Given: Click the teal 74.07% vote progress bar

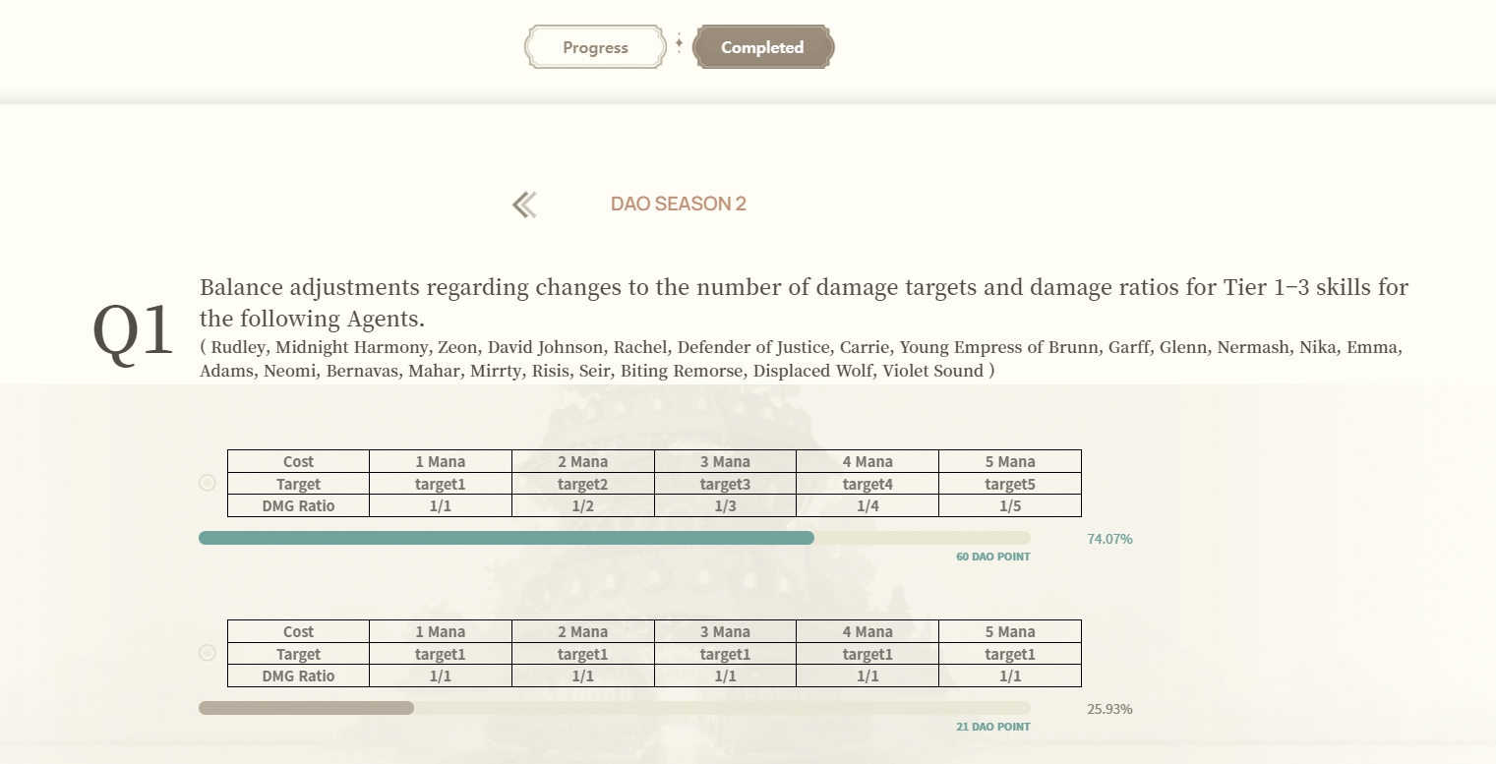Looking at the screenshot, I should [x=506, y=538].
